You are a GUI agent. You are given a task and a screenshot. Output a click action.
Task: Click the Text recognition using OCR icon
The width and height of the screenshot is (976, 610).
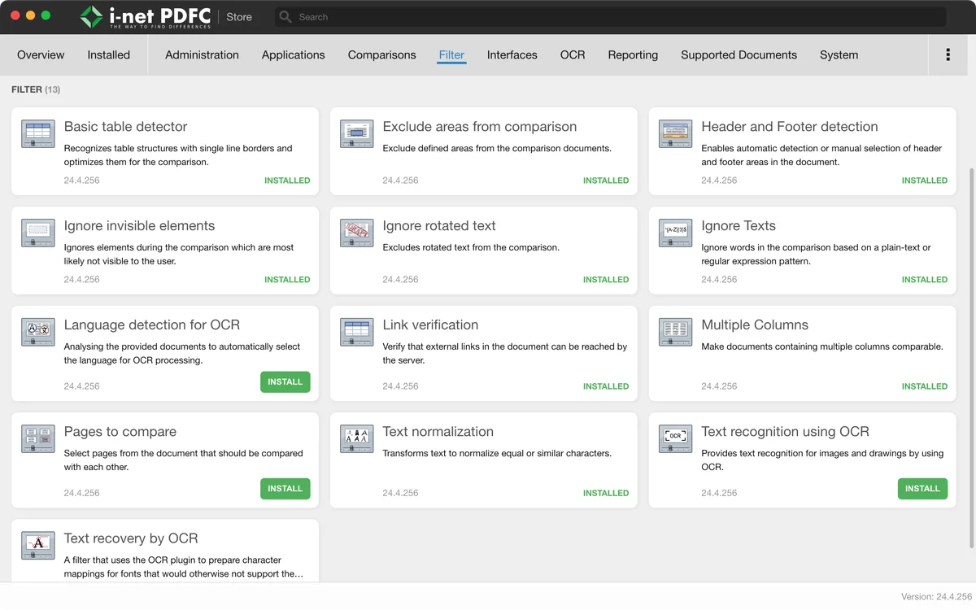click(x=675, y=439)
